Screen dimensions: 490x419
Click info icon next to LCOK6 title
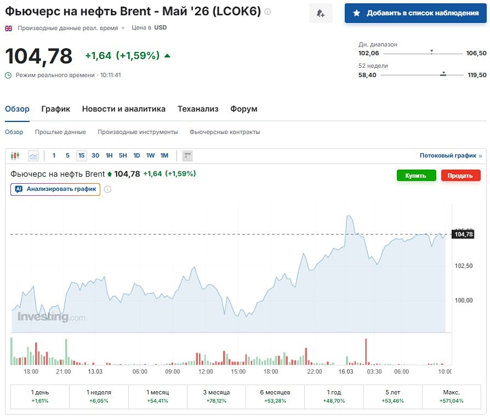267,11
